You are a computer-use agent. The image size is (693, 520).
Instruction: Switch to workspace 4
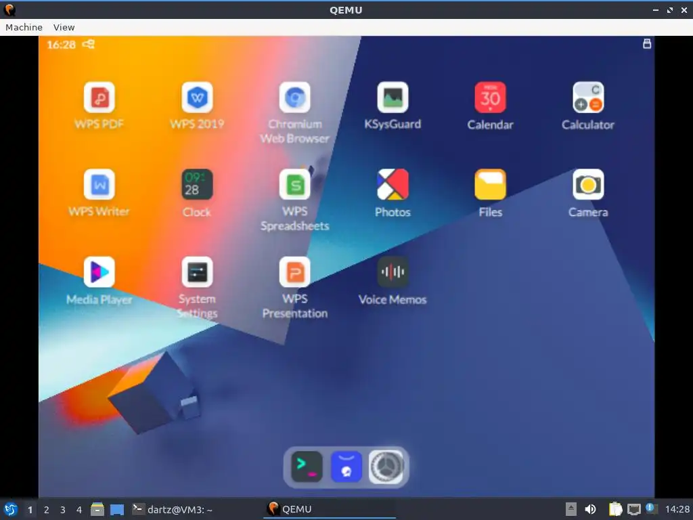[x=79, y=510]
